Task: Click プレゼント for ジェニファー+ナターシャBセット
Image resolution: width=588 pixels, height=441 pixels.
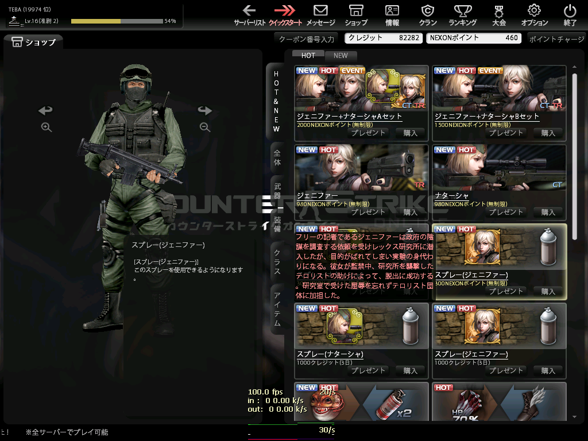Action: 506,133
